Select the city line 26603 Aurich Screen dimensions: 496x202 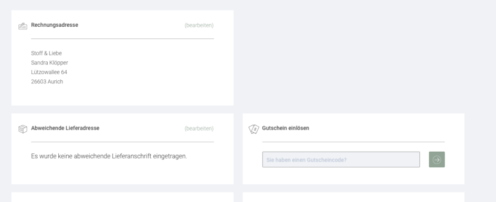[47, 81]
